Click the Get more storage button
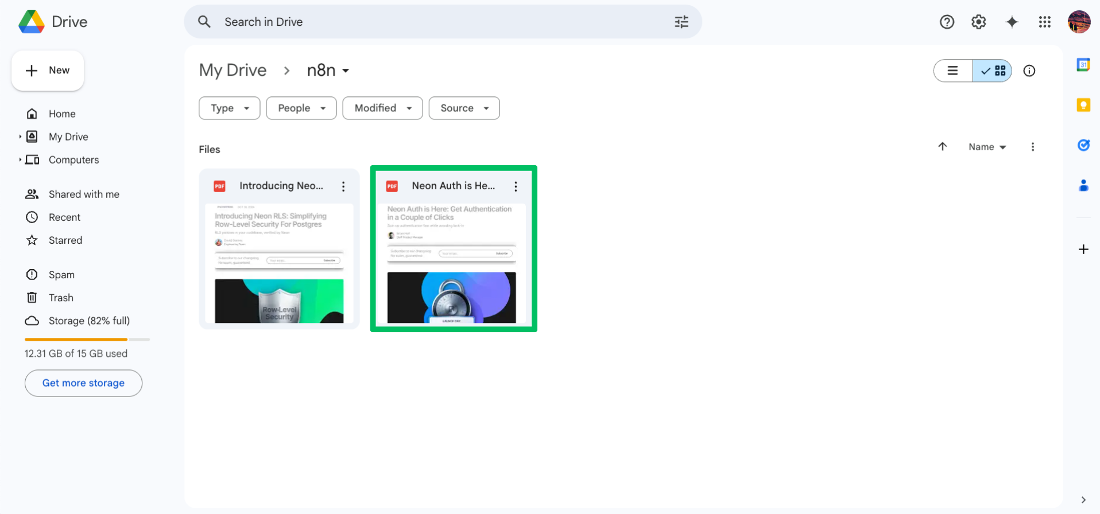Viewport: 1100px width, 514px height. (83, 383)
